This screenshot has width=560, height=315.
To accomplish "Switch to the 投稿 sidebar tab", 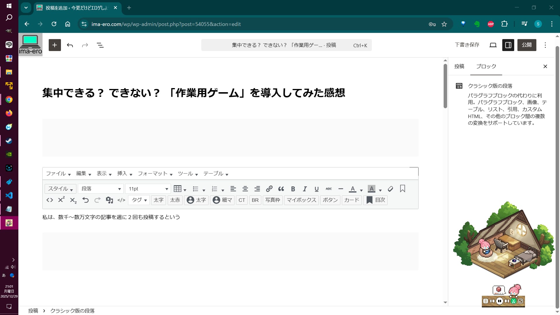I will click(x=459, y=66).
